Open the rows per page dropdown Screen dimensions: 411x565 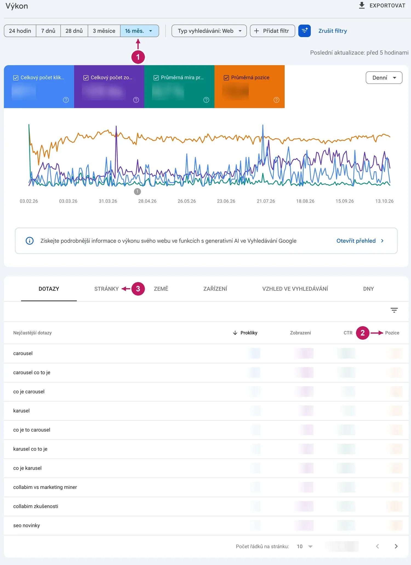pyautogui.click(x=305, y=546)
